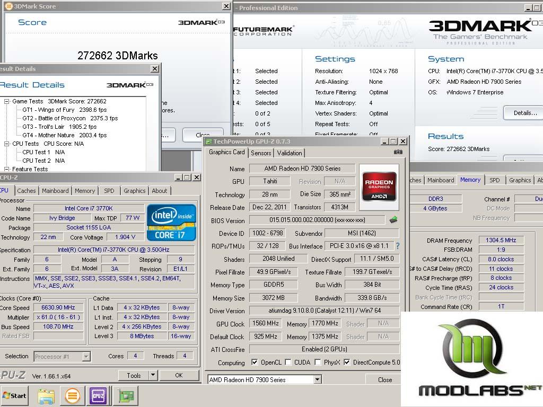Click the Core Speed value 6630.90 MHz
The height and width of the screenshot is (407, 543).
tap(58, 307)
